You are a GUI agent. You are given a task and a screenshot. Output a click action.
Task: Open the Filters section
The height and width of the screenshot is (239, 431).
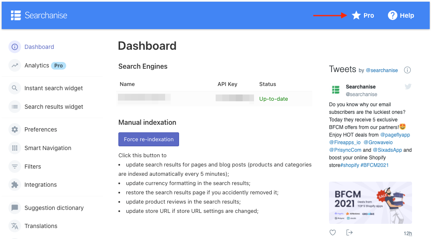click(x=33, y=166)
